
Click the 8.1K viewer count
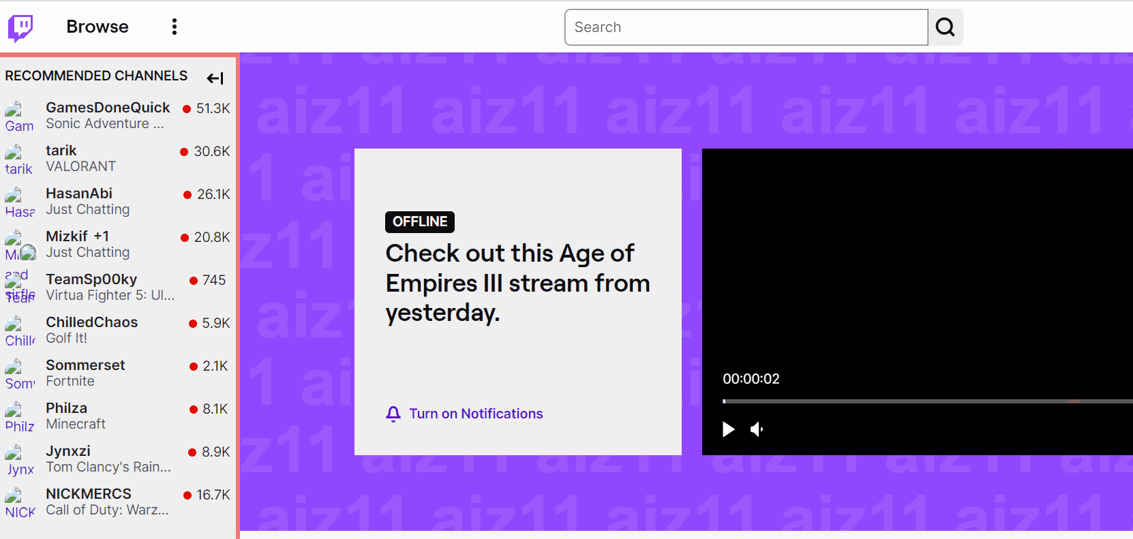[215, 409]
